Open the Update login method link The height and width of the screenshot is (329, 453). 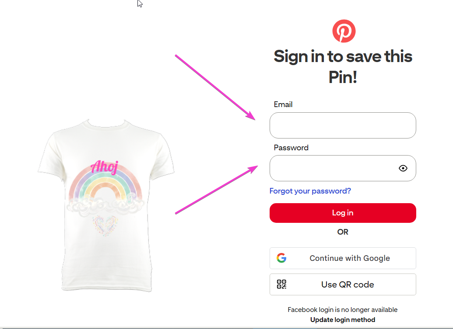pyautogui.click(x=343, y=320)
